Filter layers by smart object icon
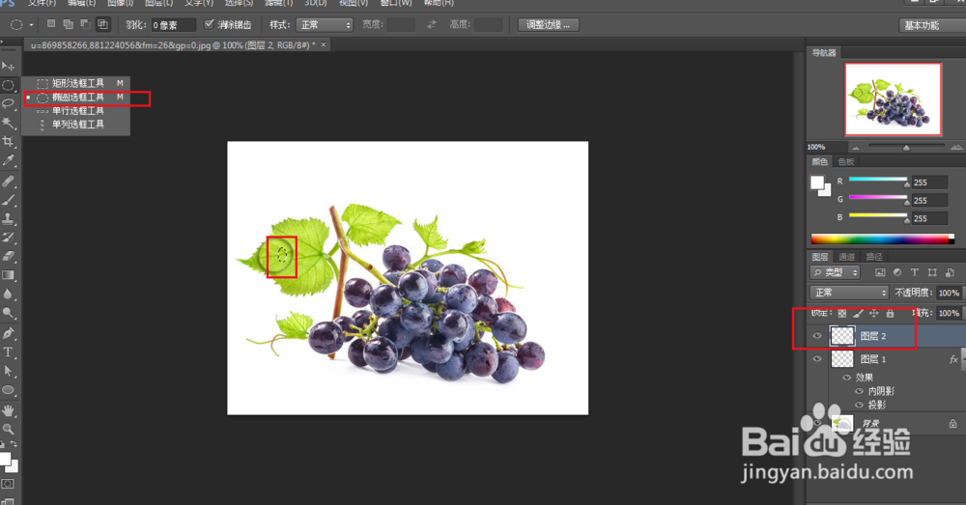Image resolution: width=966 pixels, height=505 pixels. click(950, 272)
